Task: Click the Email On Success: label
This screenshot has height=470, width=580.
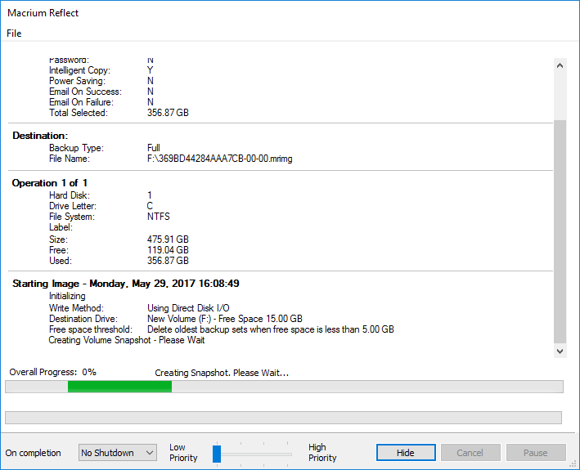Action: pos(85,92)
